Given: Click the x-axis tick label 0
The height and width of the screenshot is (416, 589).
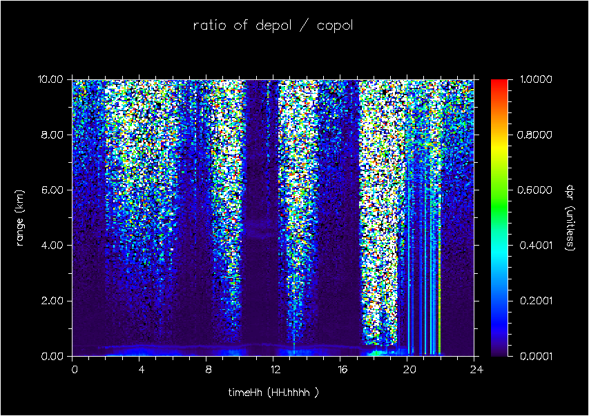Looking at the screenshot, I should click(75, 370).
